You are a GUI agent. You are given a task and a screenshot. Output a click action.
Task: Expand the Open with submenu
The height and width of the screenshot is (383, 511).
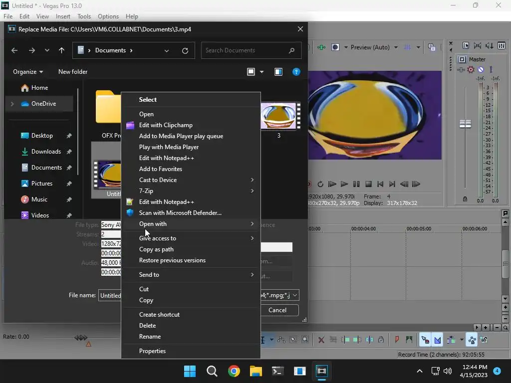pyautogui.click(x=191, y=224)
